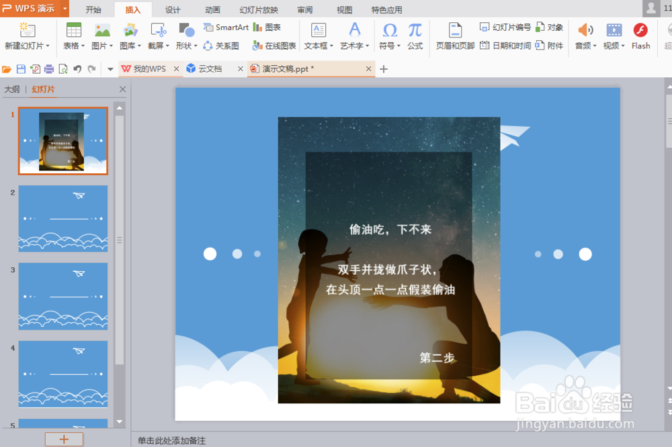Insert 音频 audio
Image resolution: width=672 pixels, height=447 pixels.
tap(585, 30)
